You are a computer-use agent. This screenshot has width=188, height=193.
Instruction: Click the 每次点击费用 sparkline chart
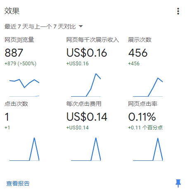[86, 149]
